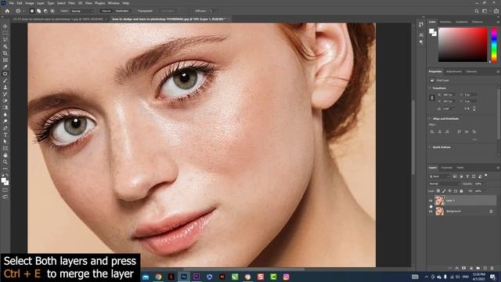The image size is (501, 282).
Task: Toggle layer filtering on/off switch
Action: [486, 175]
